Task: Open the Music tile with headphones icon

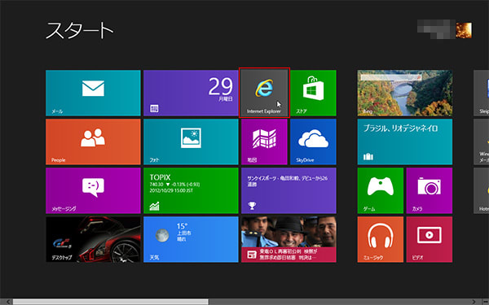Action: pos(380,240)
